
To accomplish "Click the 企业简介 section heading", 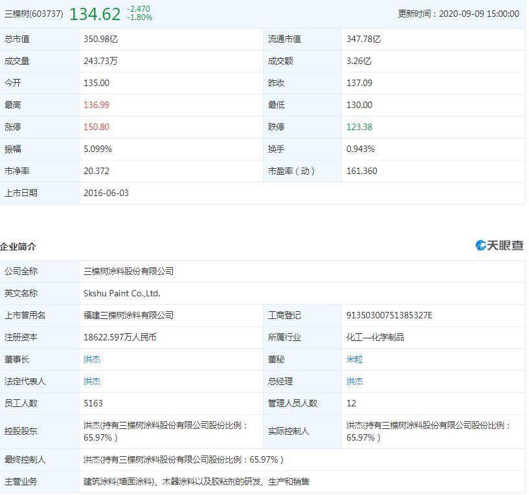I will pyautogui.click(x=18, y=247).
